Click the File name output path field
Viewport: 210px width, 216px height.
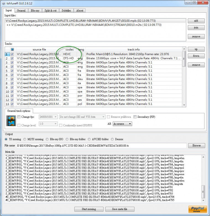tap(101, 145)
